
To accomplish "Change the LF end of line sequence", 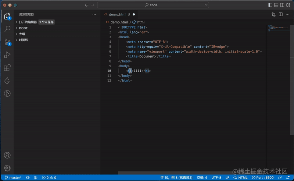I will (227, 178).
